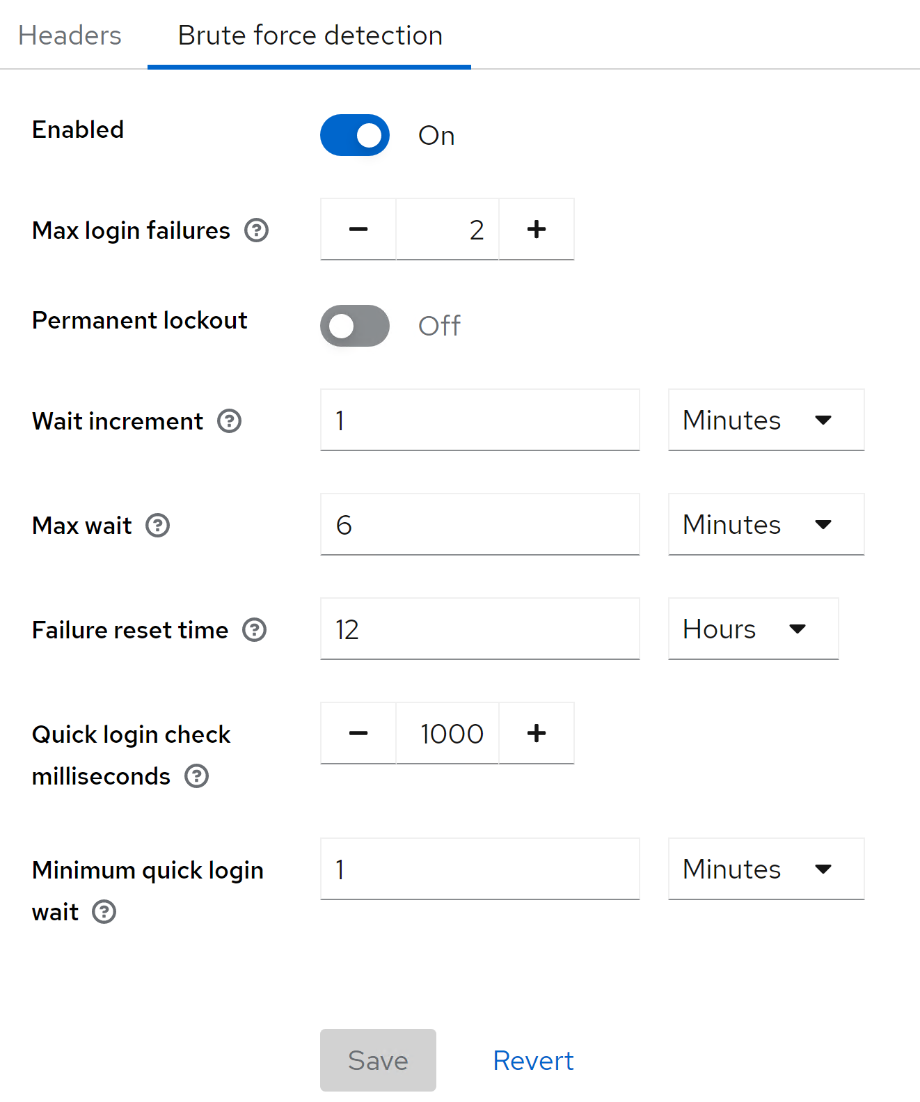Open the Max login failures help tooltip
The image size is (920, 1102).
pos(255,230)
